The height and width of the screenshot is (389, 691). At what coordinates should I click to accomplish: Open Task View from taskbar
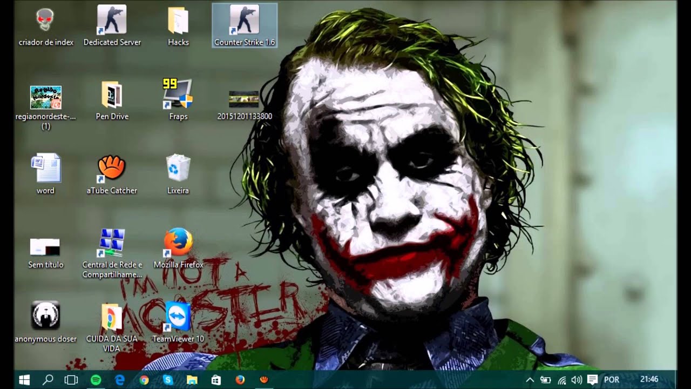coord(72,380)
